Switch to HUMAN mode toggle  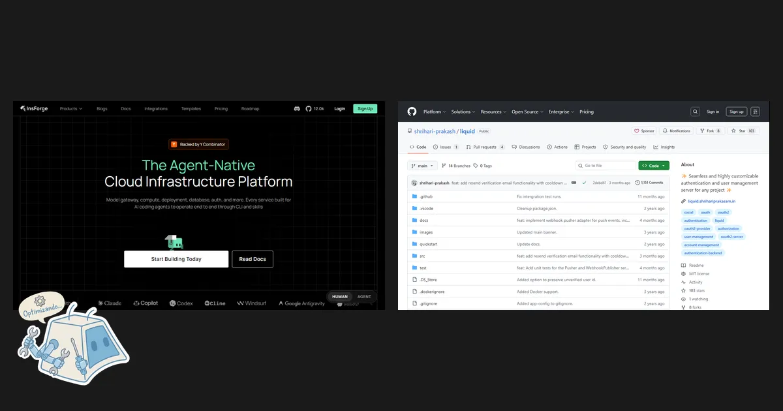click(340, 296)
